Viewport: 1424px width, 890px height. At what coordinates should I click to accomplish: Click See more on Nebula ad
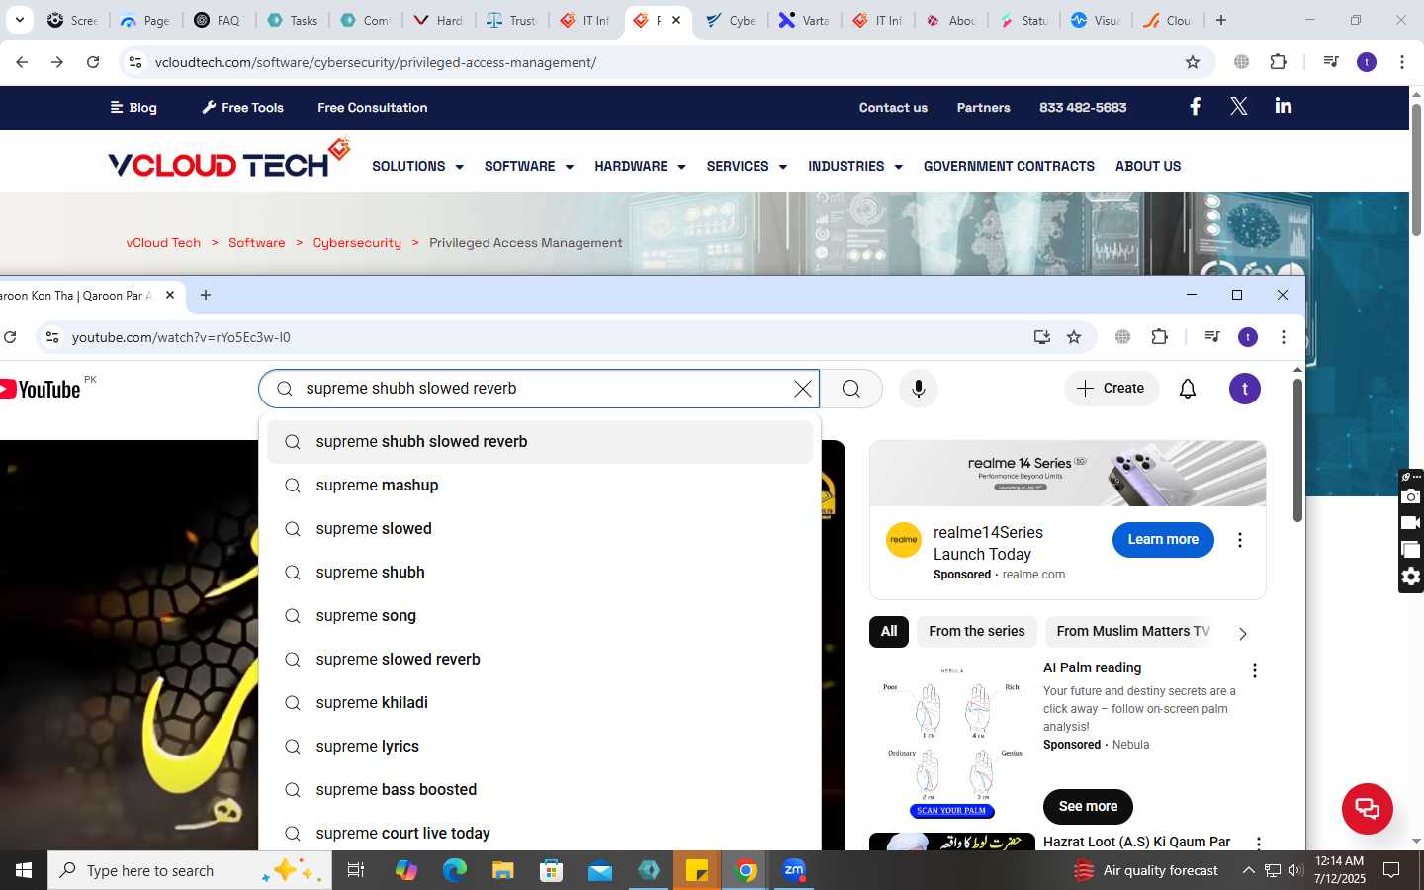point(1088,807)
